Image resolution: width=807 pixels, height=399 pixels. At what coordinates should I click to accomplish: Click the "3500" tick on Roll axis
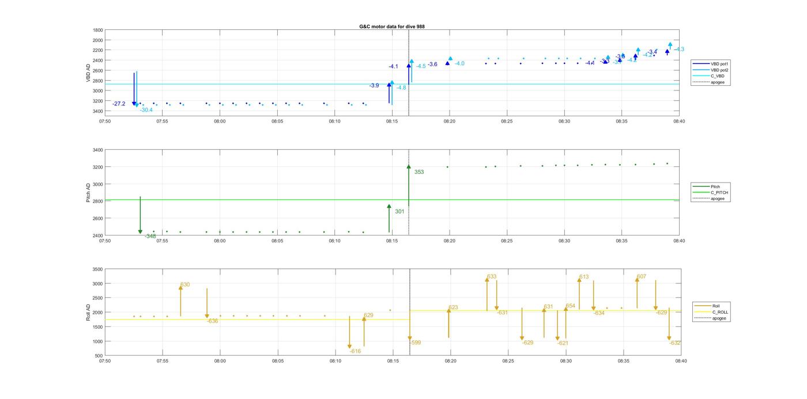point(98,269)
